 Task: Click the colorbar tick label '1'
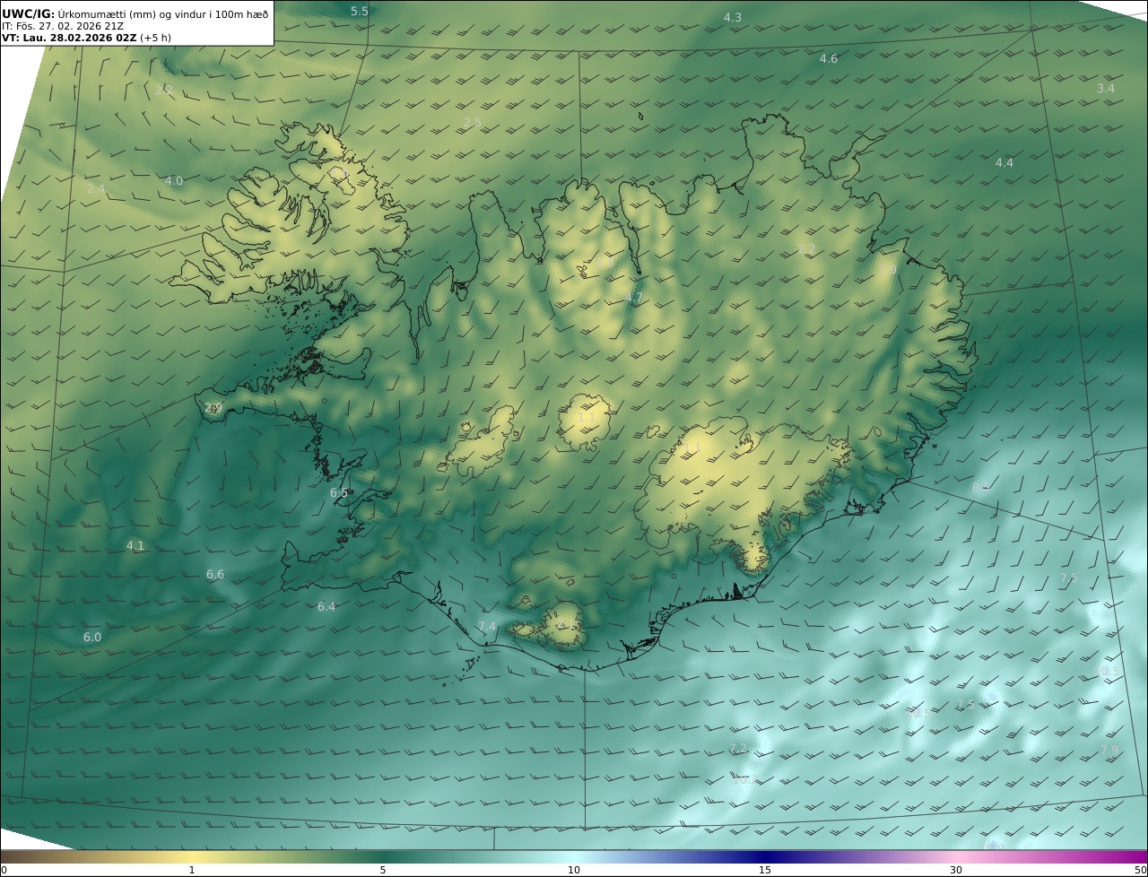coord(192,870)
